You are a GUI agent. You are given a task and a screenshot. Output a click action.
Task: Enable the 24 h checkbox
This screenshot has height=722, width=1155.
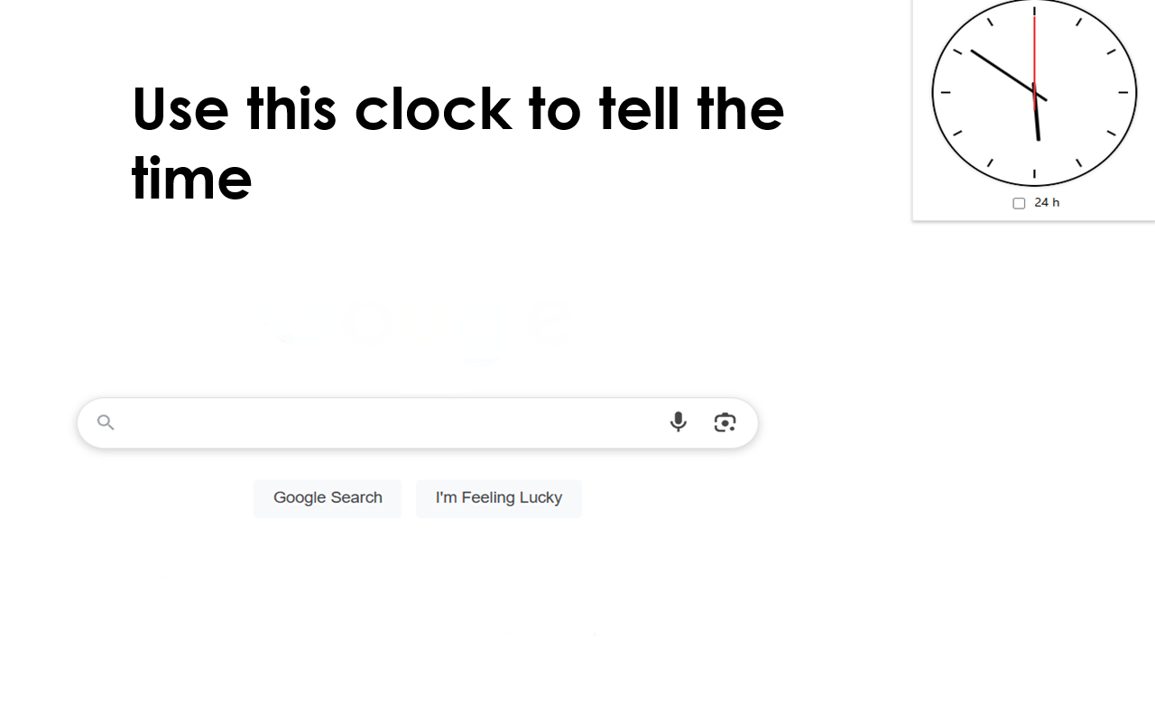click(1019, 203)
